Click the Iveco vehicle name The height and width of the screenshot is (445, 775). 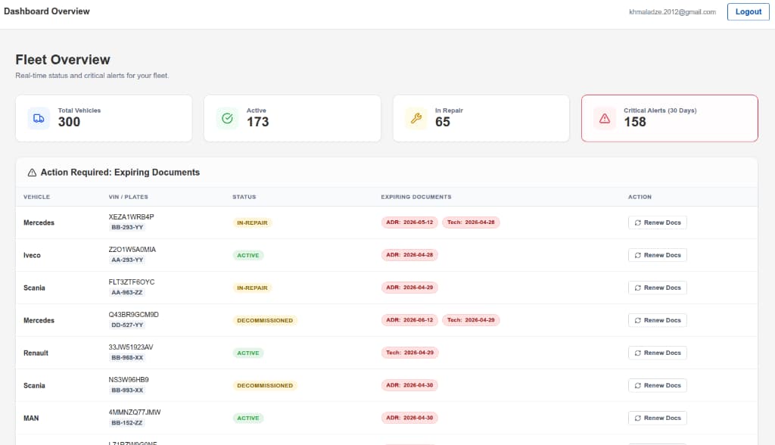click(32, 256)
